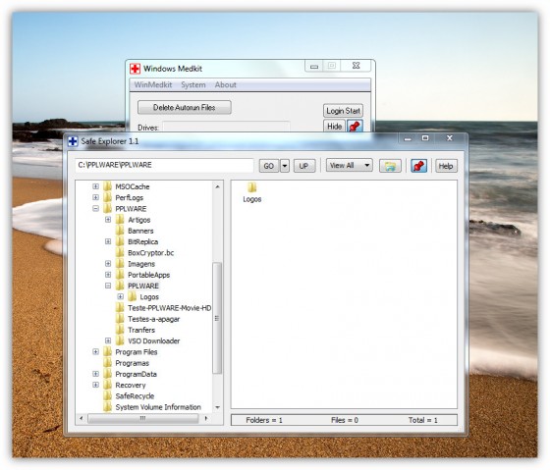Click the PerfLogs folder icon in tree

coord(108,197)
